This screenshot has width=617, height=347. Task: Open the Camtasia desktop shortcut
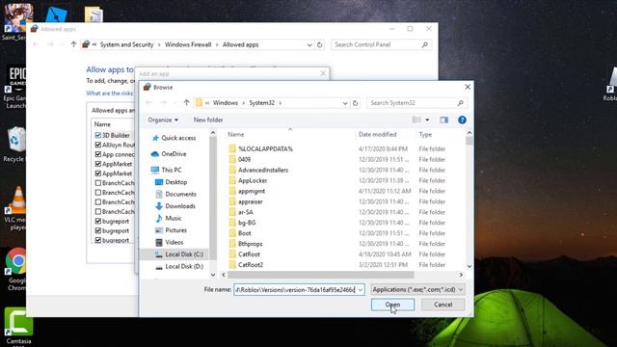click(18, 326)
